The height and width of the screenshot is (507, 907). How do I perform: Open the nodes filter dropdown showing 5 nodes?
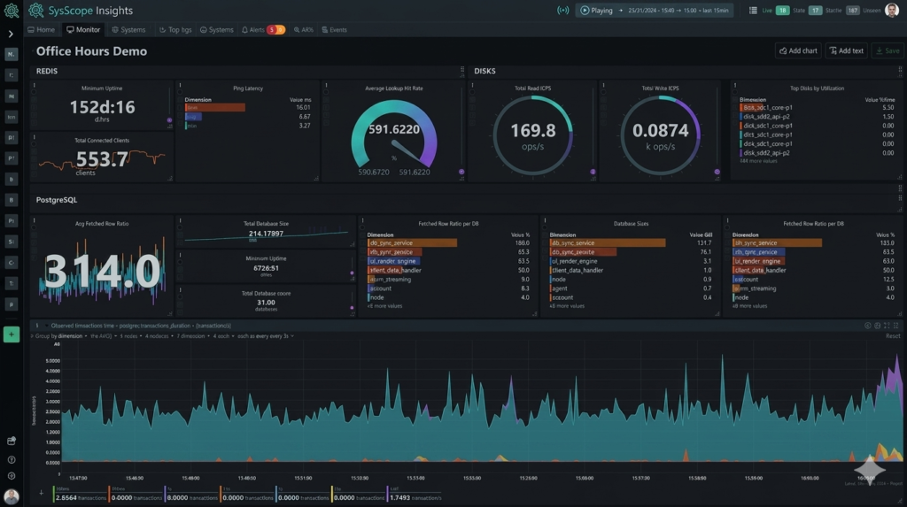(129, 336)
